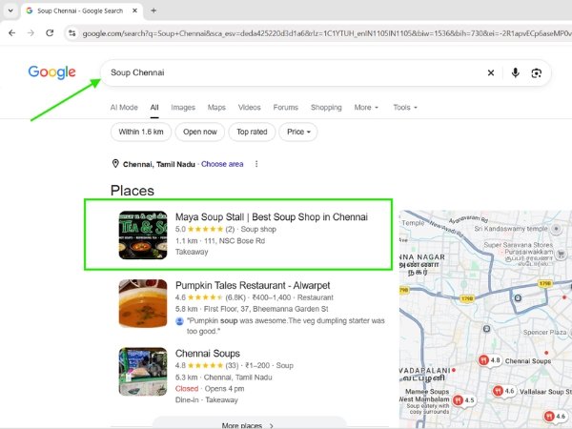Open the Chennai Soups listing title
Viewport: 572px width, 429px height.
click(x=208, y=354)
